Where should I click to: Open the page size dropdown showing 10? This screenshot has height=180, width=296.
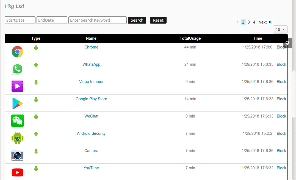tap(280, 30)
